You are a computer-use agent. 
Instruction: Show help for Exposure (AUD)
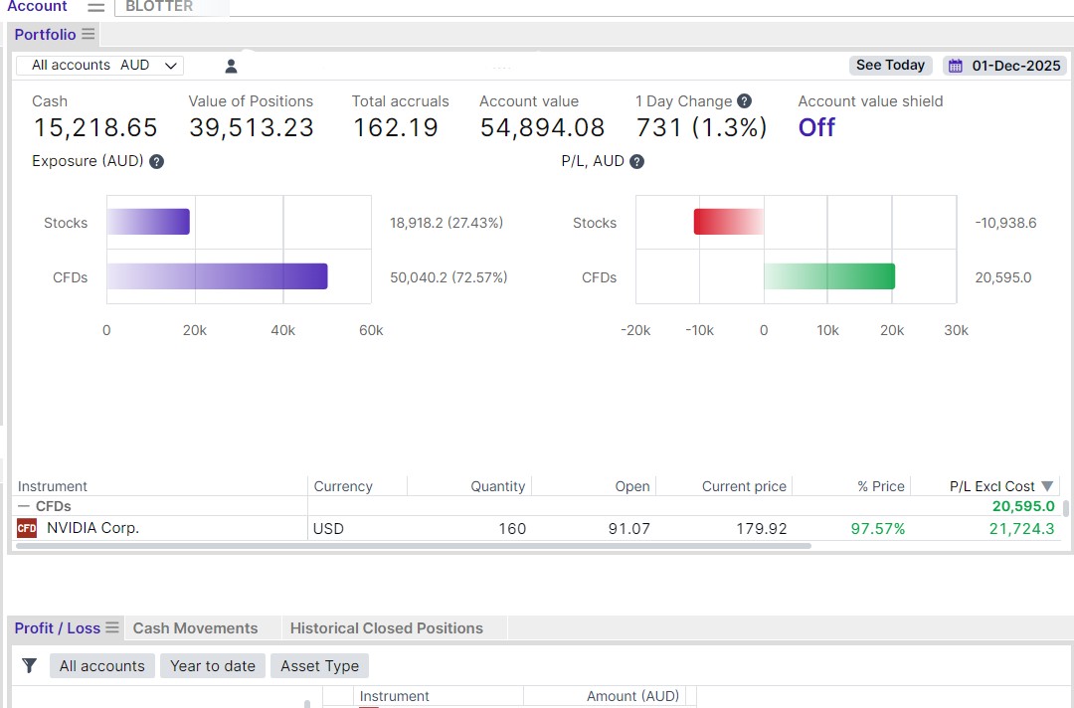tap(156, 162)
